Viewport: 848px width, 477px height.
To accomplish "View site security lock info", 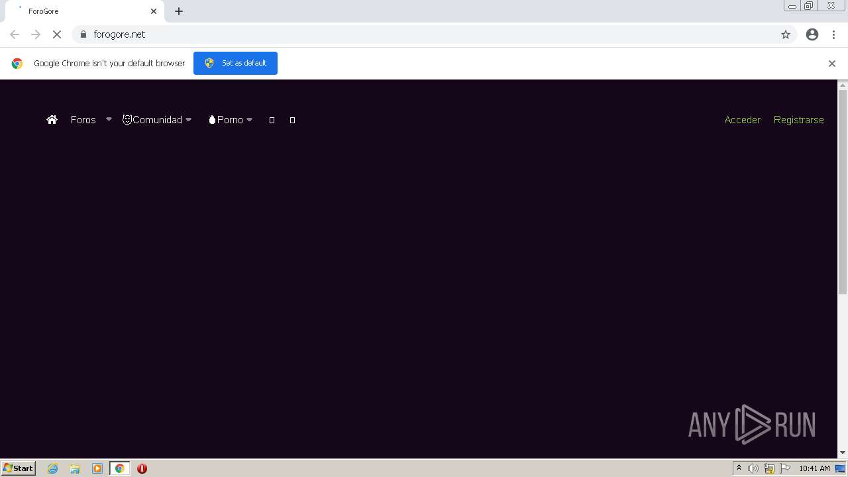I will pyautogui.click(x=83, y=34).
